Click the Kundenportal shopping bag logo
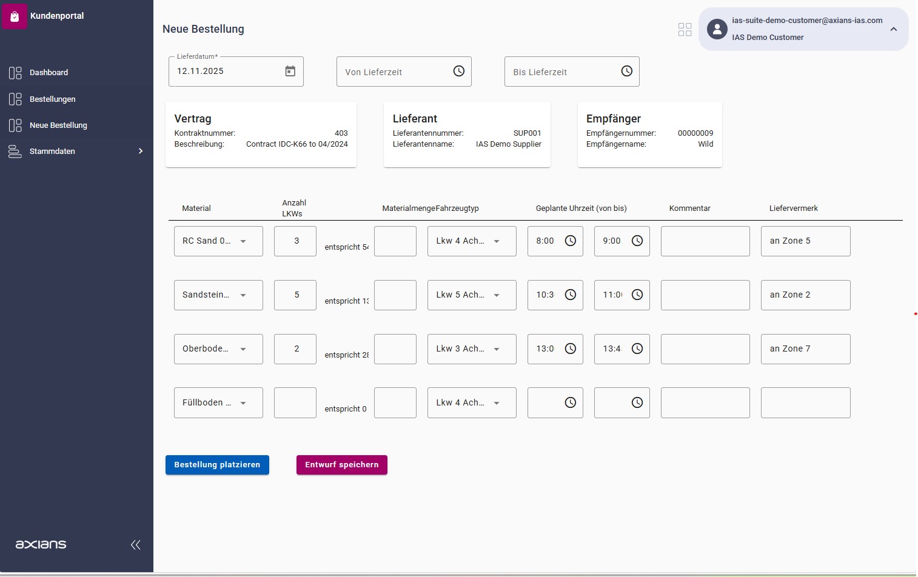Viewport: 918px width, 577px height. coord(15,16)
